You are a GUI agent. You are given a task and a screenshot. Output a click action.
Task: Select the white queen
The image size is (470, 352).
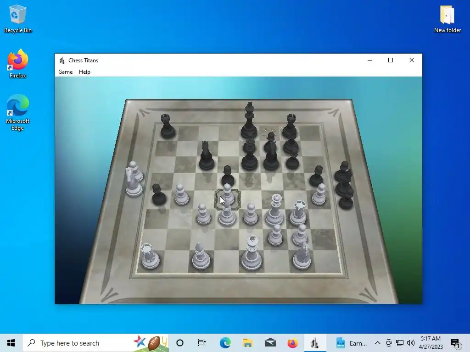[275, 209]
